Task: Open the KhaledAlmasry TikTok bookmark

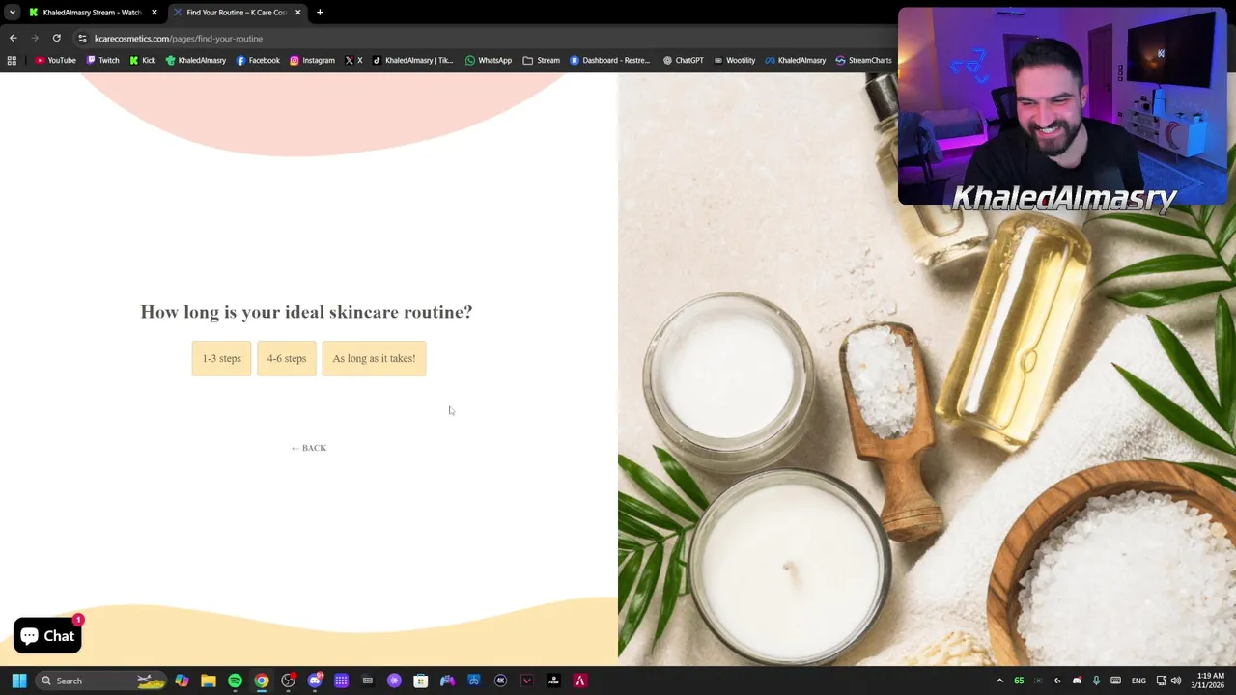Action: [x=412, y=60]
